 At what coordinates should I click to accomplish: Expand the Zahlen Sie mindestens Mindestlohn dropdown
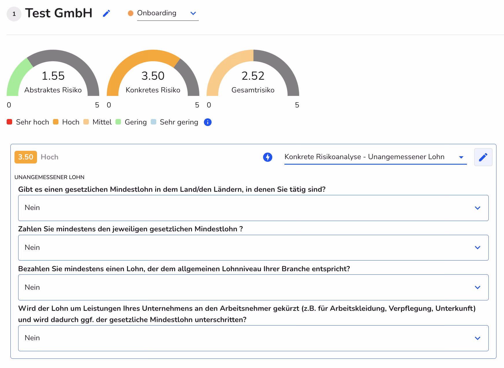point(253,248)
